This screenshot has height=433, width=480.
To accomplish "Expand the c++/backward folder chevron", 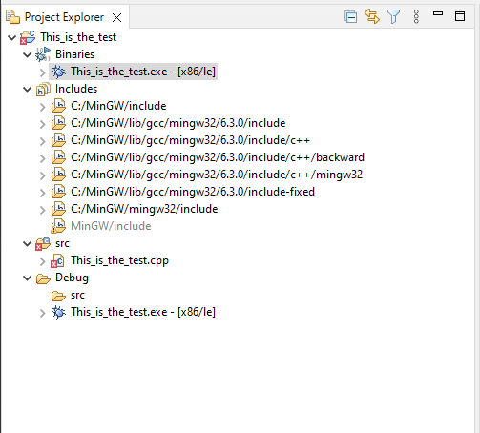I will pyautogui.click(x=43, y=158).
